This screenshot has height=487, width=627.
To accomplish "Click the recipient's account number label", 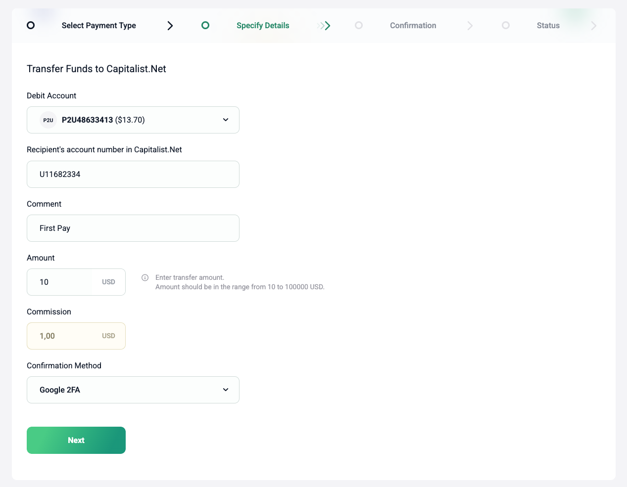I will point(104,150).
